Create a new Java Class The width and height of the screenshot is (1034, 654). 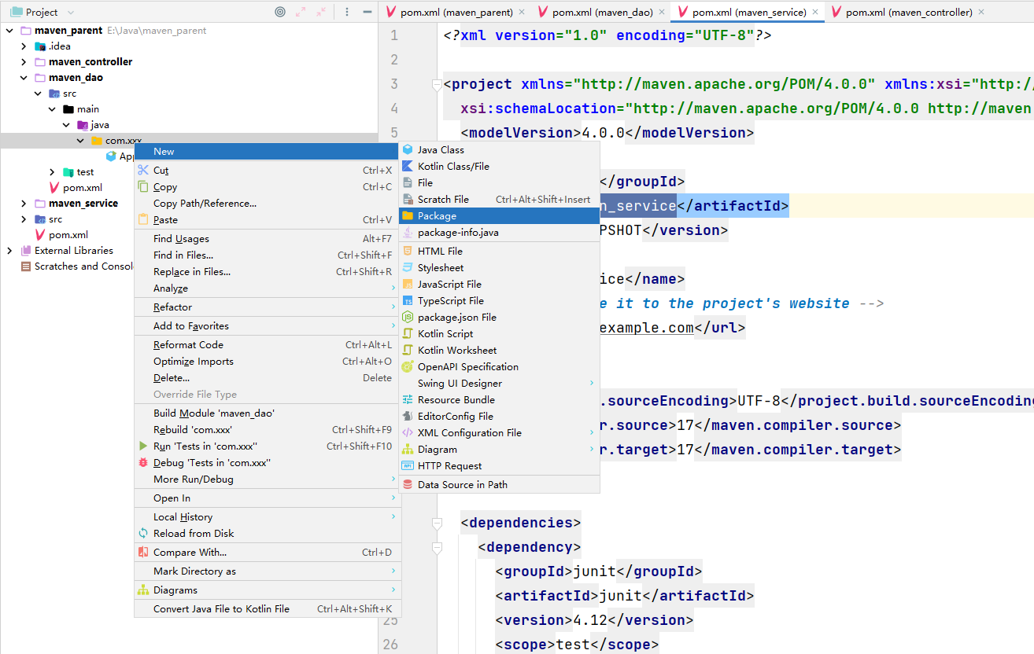[499, 150]
